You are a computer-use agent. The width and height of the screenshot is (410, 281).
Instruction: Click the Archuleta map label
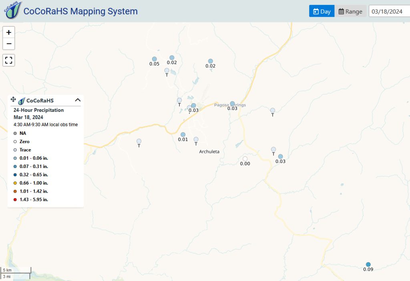coord(209,151)
